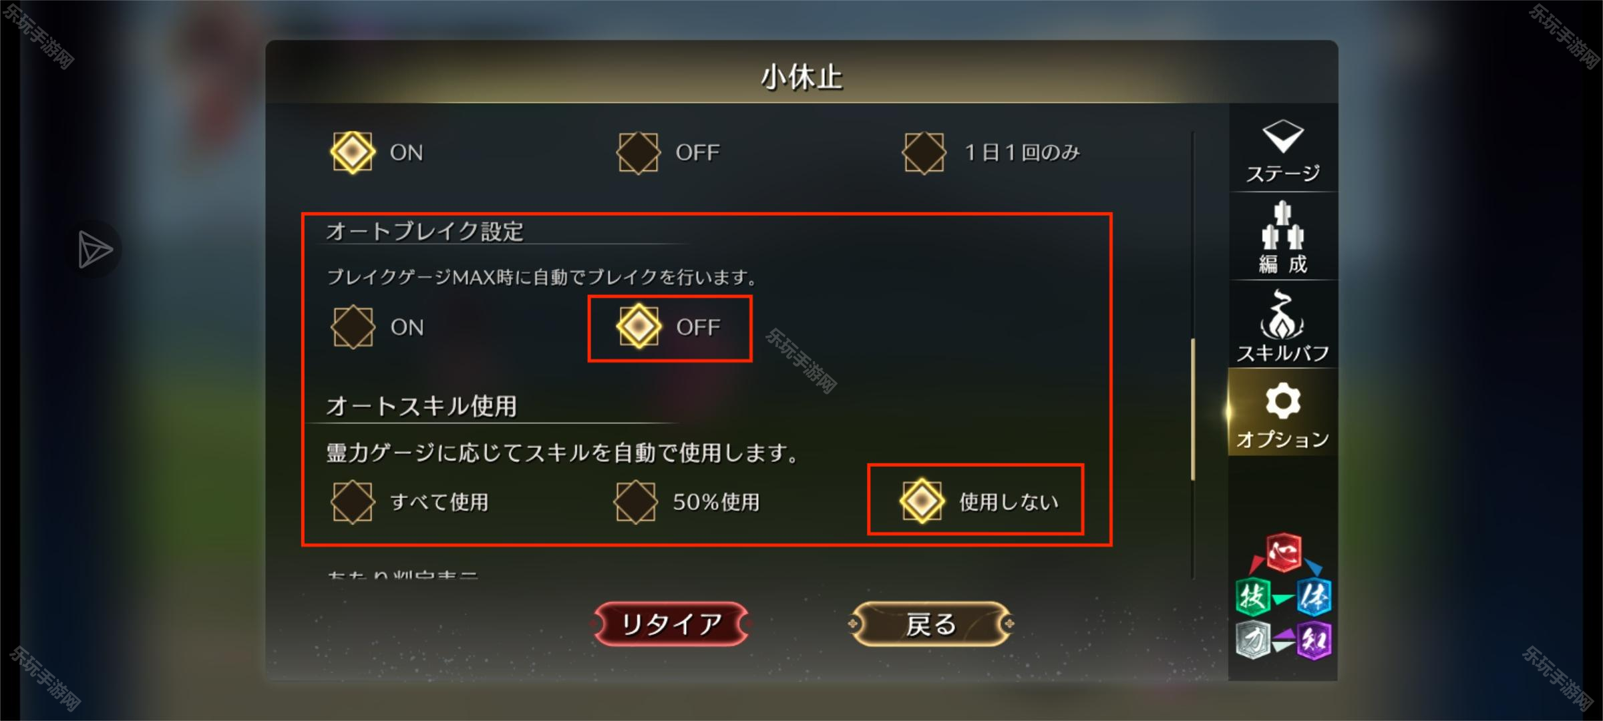Click the options list scrollbar
Viewport: 1603px width, 721px height.
1193,410
